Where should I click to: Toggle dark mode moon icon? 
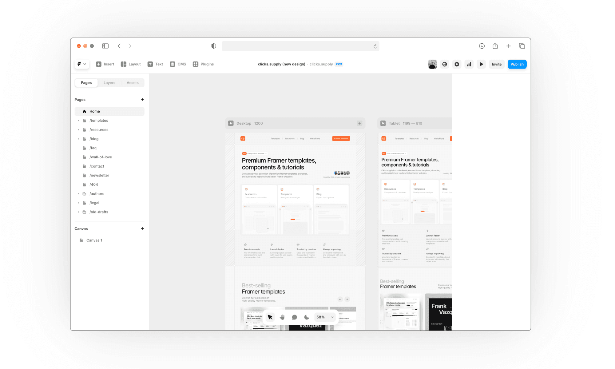(307, 317)
